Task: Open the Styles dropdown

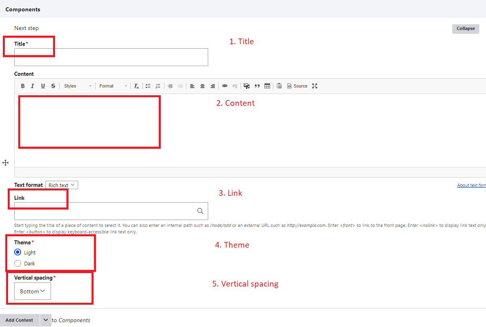Action: pos(77,86)
